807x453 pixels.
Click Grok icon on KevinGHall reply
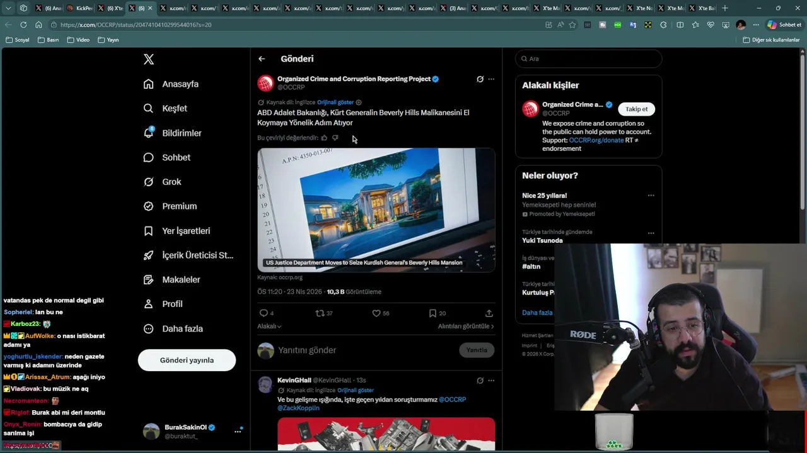coord(480,381)
